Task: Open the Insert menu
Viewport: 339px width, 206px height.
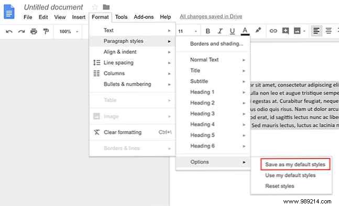Action: click(79, 17)
